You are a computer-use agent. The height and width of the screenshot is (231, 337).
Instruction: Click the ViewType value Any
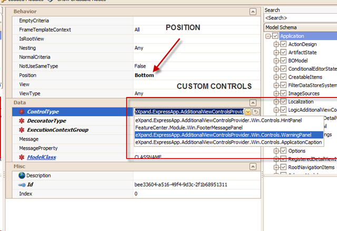[x=139, y=93]
